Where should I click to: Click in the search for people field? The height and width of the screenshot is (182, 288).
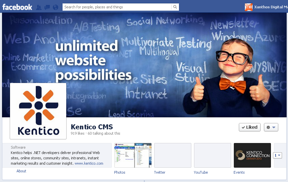117,7
